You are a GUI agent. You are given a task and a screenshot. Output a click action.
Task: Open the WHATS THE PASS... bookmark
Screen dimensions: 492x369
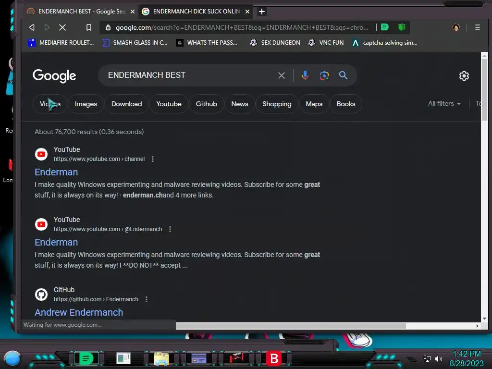[207, 43]
